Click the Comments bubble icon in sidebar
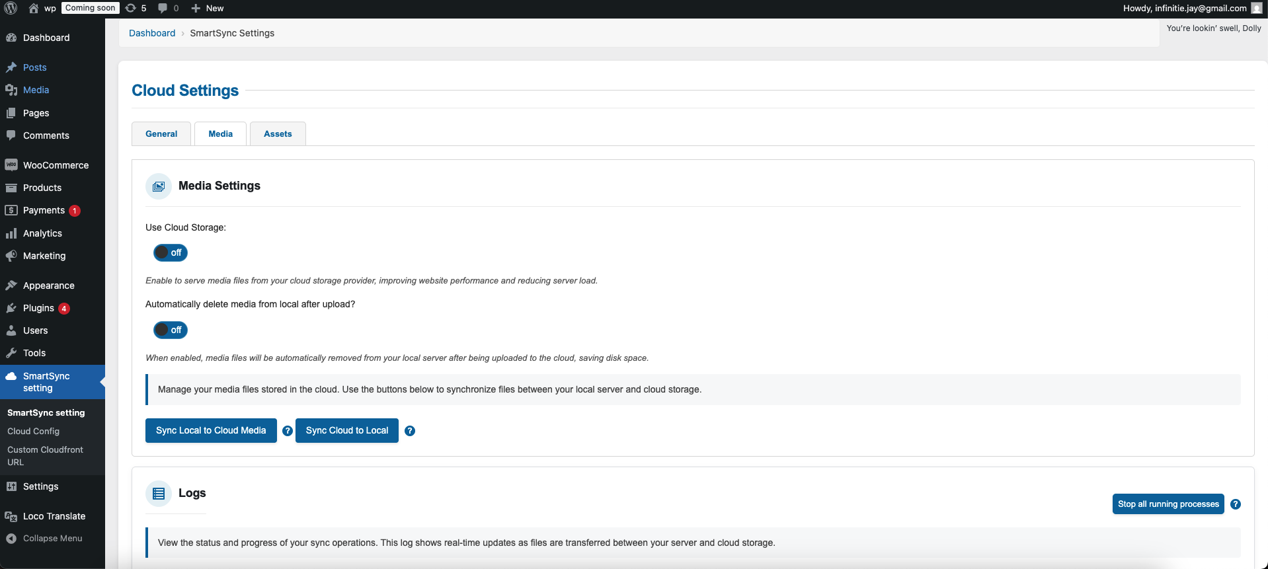The height and width of the screenshot is (569, 1268). tap(11, 135)
